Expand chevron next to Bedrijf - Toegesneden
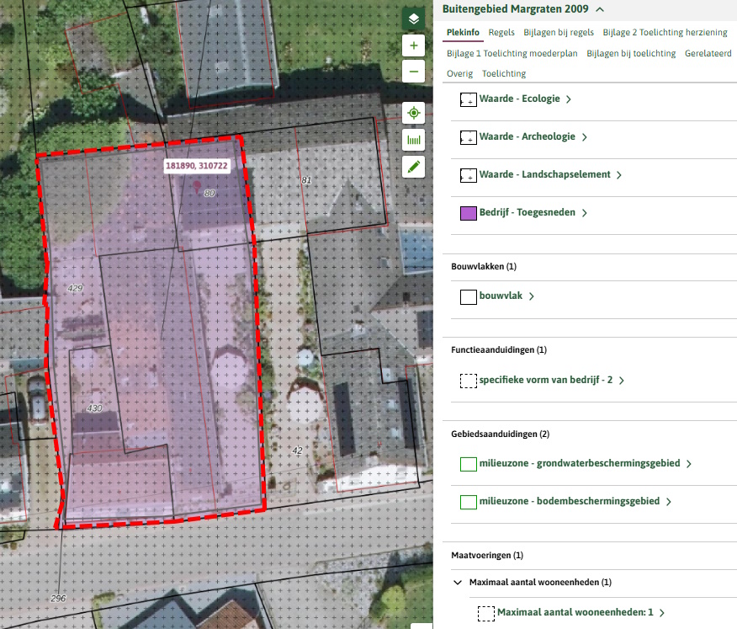737x629 pixels. coord(584,213)
